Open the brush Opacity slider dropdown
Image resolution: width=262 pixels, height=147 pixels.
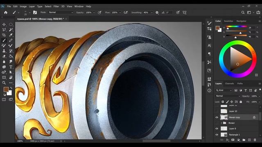click(x=94, y=13)
